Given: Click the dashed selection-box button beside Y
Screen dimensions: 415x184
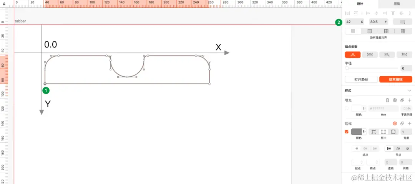Looking at the screenshot, I should (402, 21).
